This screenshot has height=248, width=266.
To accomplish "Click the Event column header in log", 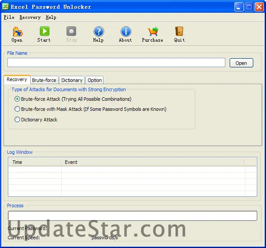I will pyautogui.click(x=153, y=162).
